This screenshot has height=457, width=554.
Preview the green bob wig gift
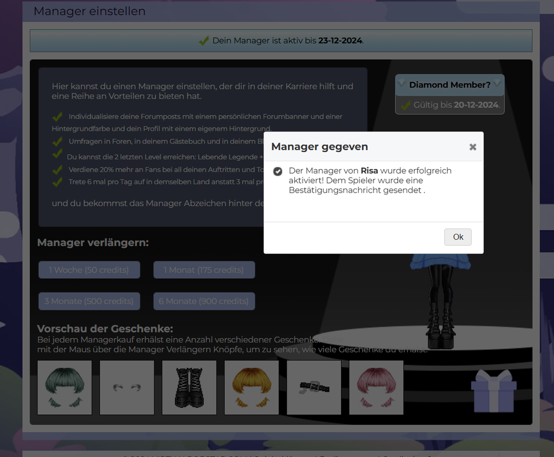[65, 387]
